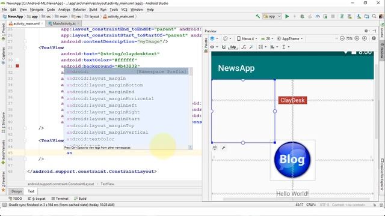Image resolution: width=385 pixels, height=216 pixels.
Task: Open Preview panel gear settings
Action: tap(366, 31)
